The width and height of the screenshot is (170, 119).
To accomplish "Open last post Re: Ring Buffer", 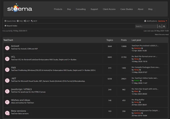I will click(x=138, y=100).
